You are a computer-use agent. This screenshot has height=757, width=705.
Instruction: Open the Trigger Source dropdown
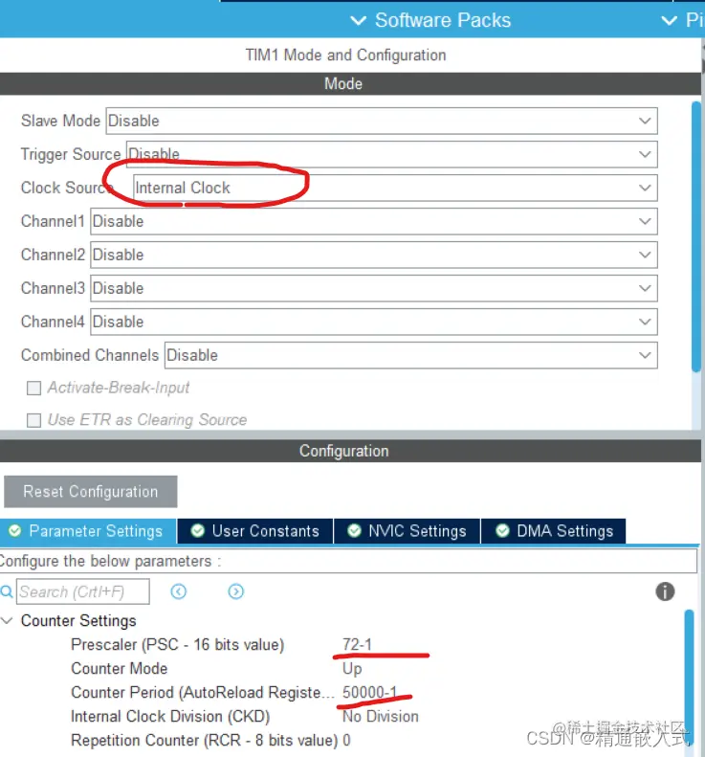tap(392, 154)
